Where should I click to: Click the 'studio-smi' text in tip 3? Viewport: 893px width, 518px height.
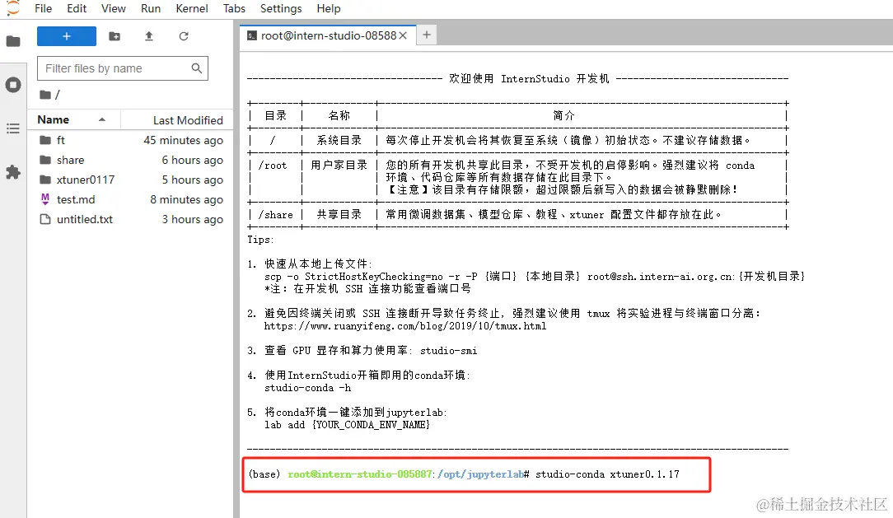[449, 351]
